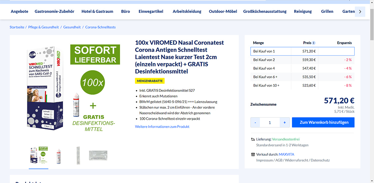Click the 523,60 € price cell
The image size is (374, 183).
pos(309,86)
